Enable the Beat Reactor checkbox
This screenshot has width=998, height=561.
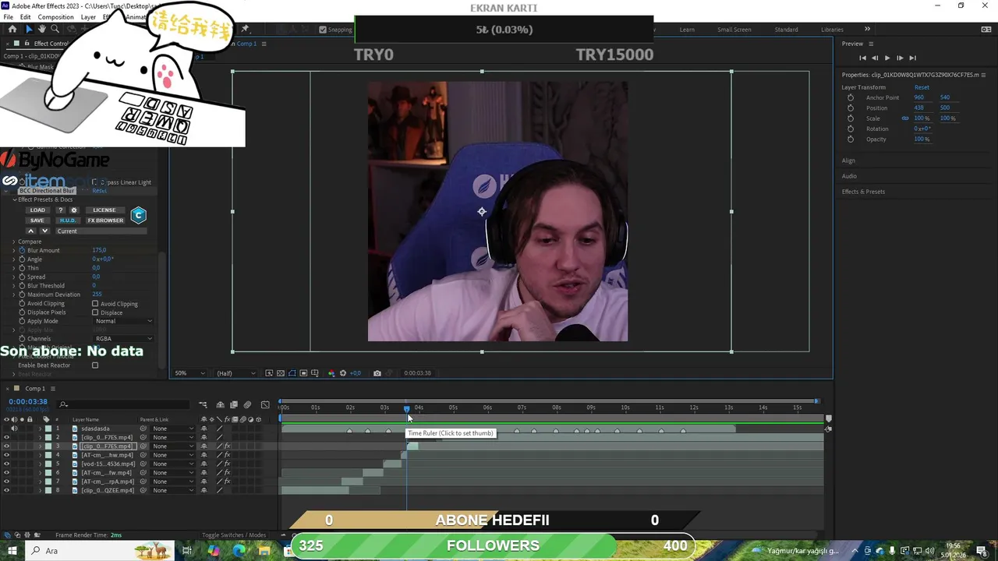coord(95,365)
